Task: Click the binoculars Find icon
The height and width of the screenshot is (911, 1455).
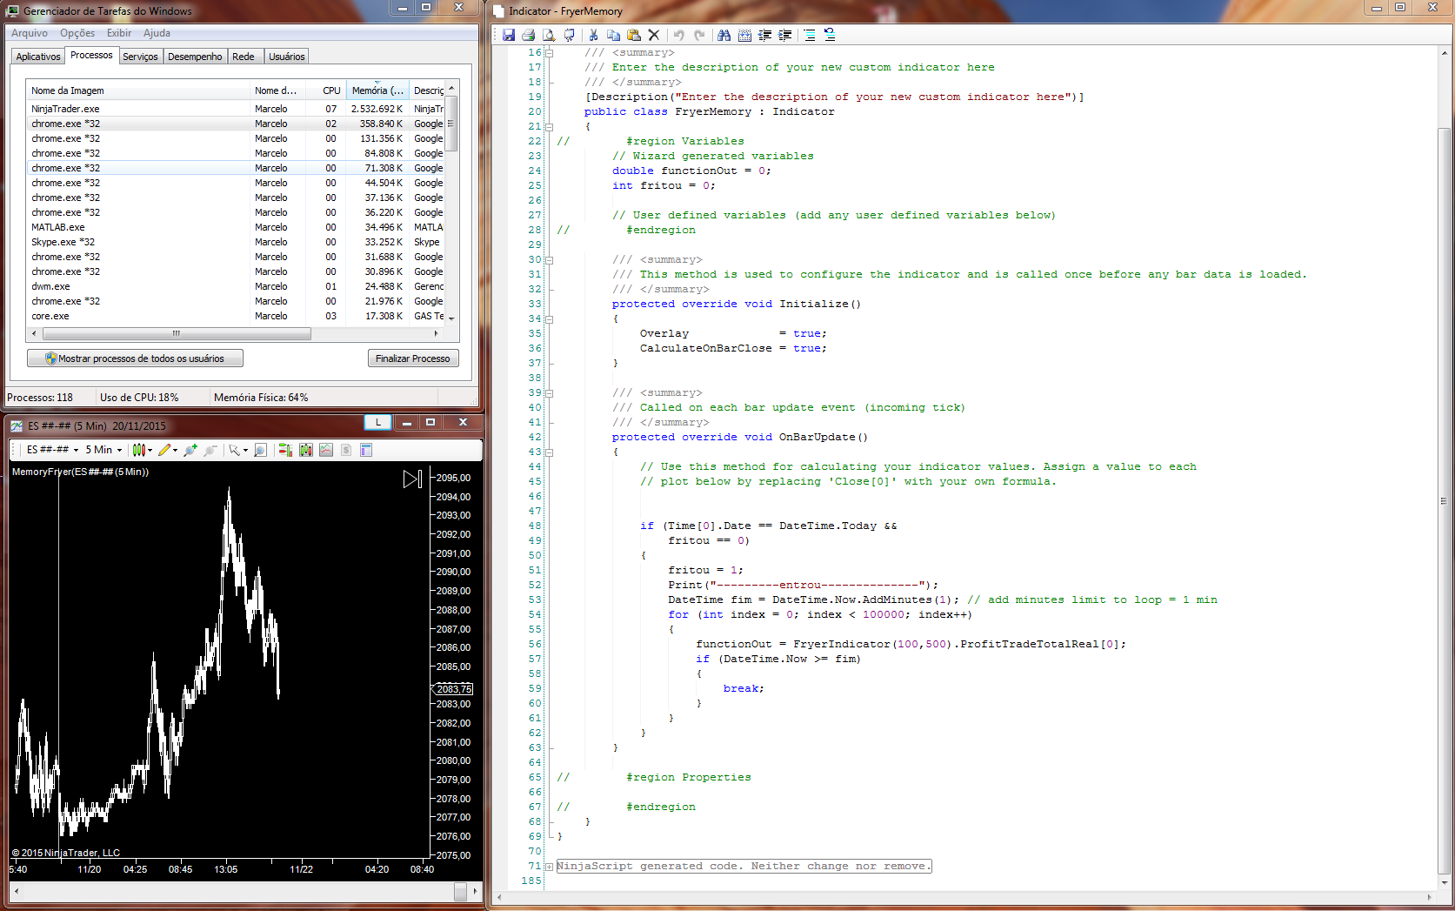Action: pyautogui.click(x=724, y=35)
